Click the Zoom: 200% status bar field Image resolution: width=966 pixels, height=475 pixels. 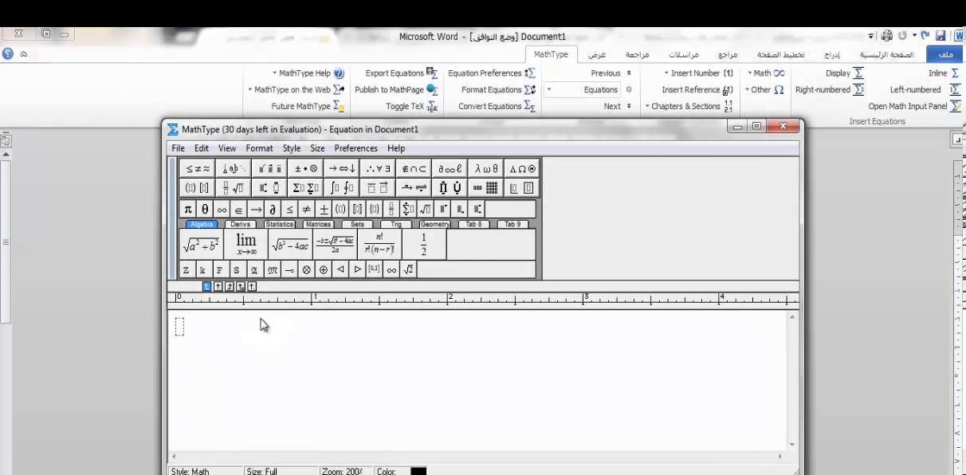(344, 471)
